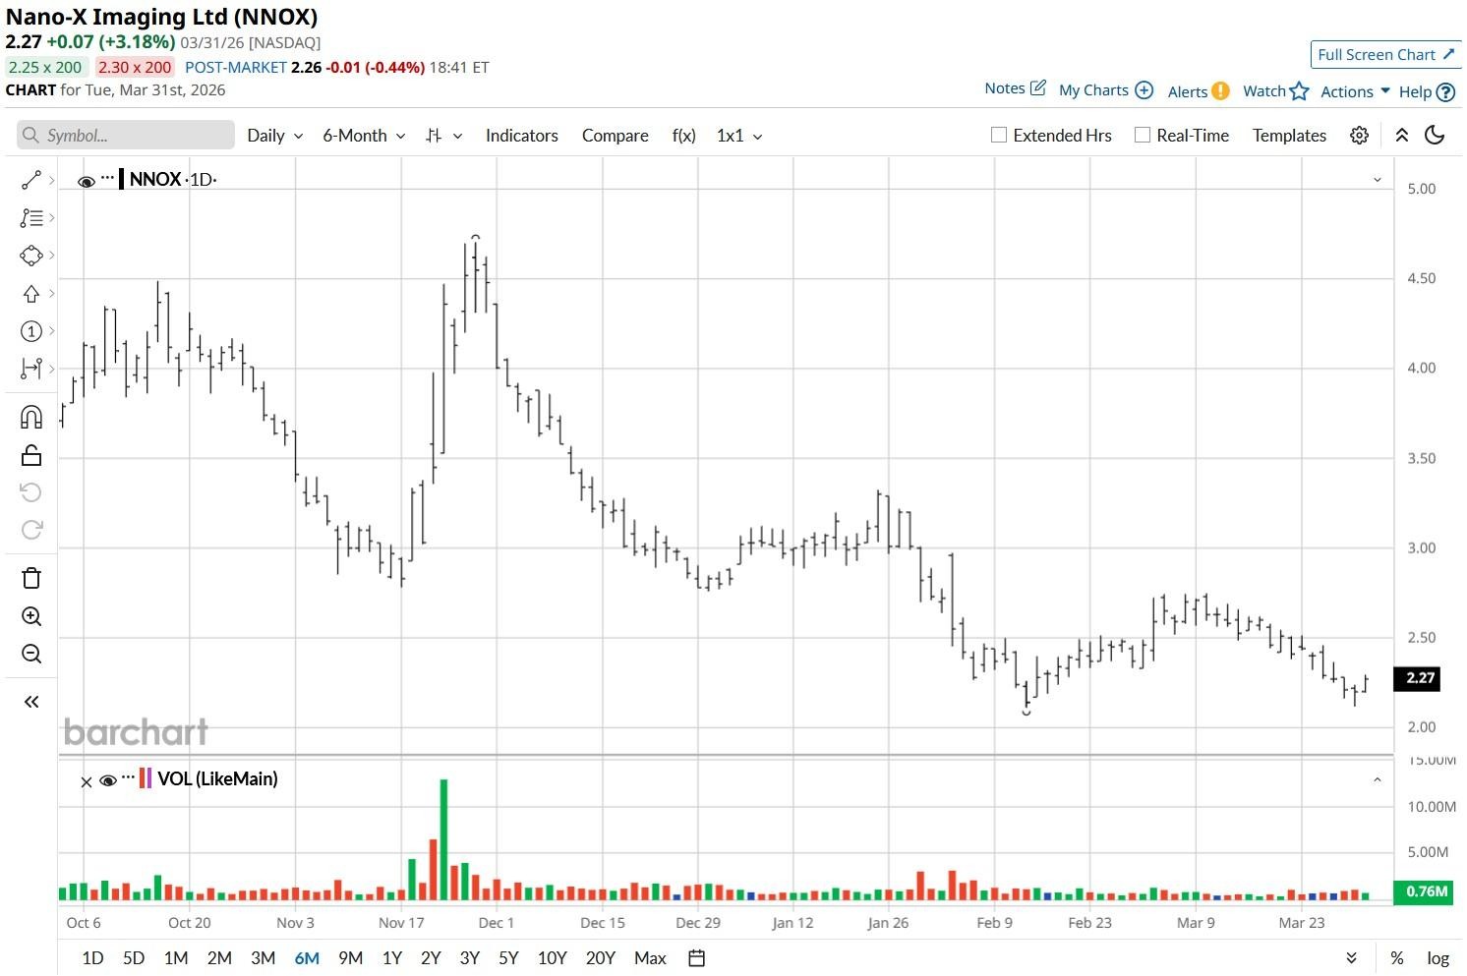Select the trend line drawing tool
Image resolution: width=1467 pixels, height=976 pixels.
click(x=31, y=180)
